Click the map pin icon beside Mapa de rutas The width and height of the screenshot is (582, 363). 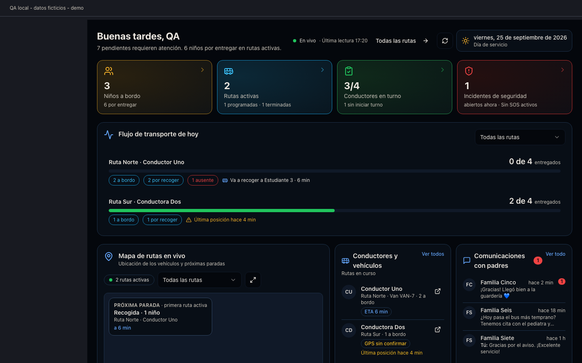pos(109,257)
